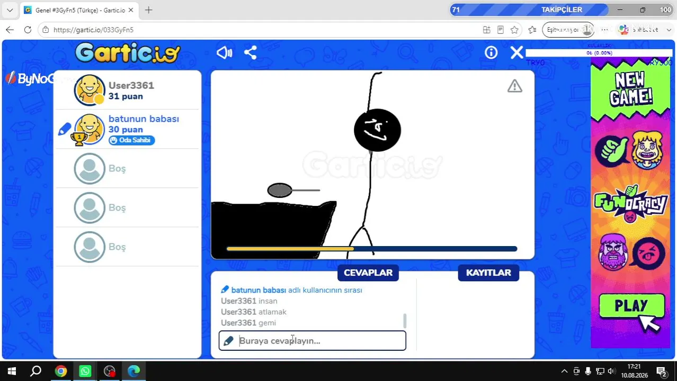Open the Copilot sohbet button
Image resolution: width=677 pixels, height=381 pixels.
point(638,30)
